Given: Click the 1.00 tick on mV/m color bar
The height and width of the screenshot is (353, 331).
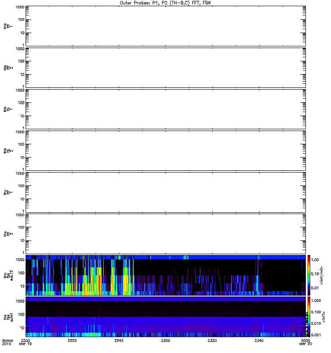Looking at the screenshot, I should coord(315,260).
